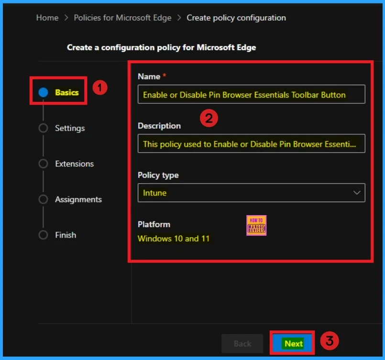Open Policies for Microsoft Edge breadcrumb
This screenshot has width=385, height=360.
(x=122, y=18)
